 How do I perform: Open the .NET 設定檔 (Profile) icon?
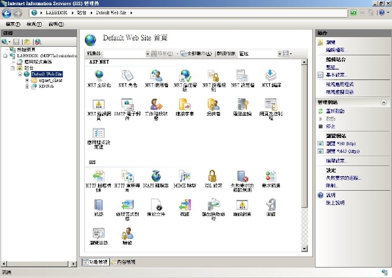[x=242, y=76]
